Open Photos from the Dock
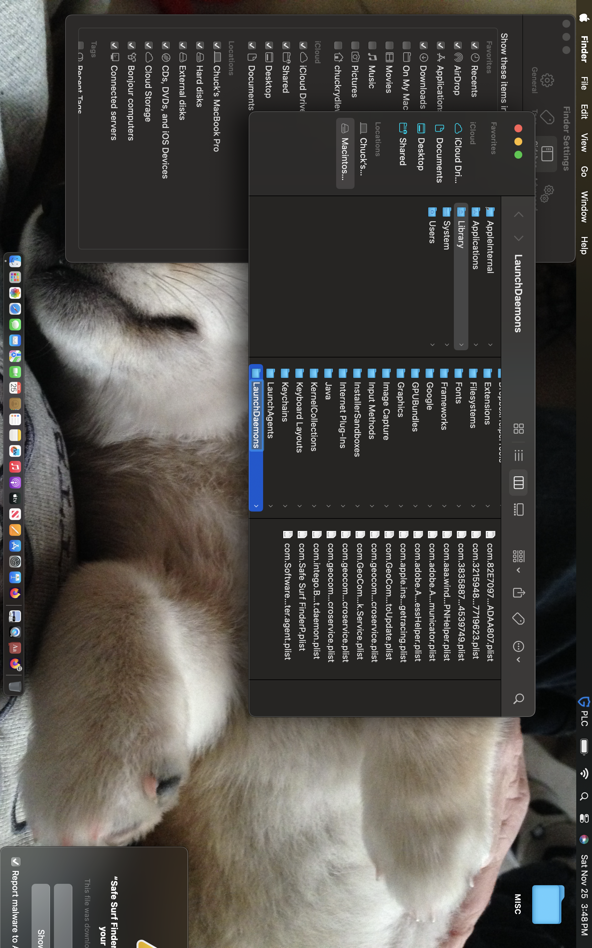Image resolution: width=592 pixels, height=948 pixels. 15,293
